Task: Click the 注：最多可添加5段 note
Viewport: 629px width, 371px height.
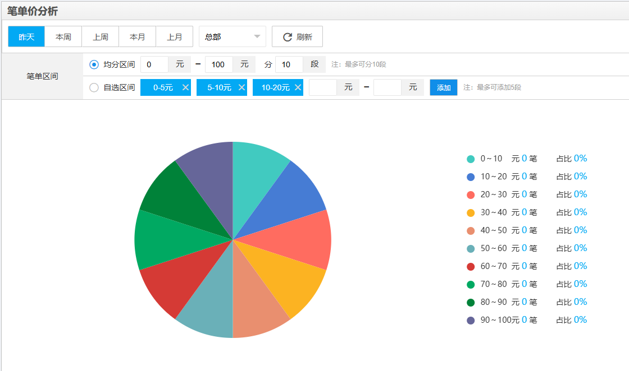Action: click(x=492, y=87)
